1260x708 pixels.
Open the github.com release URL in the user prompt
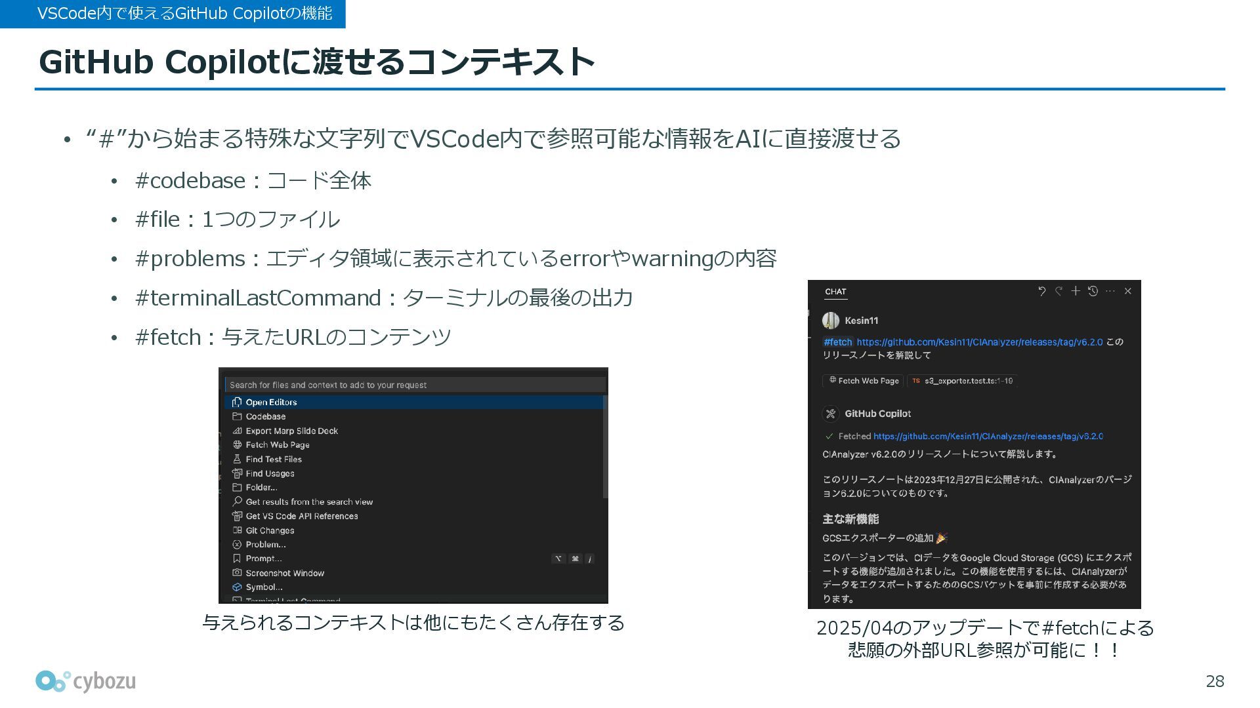(980, 342)
